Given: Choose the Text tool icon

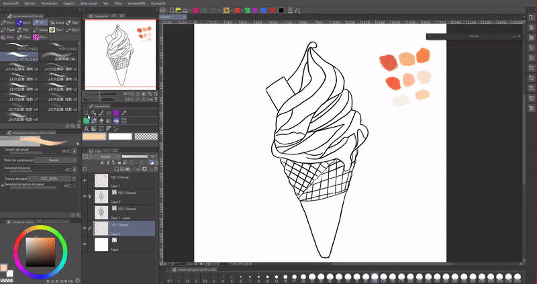Looking at the screenshot, I should tap(87, 129).
